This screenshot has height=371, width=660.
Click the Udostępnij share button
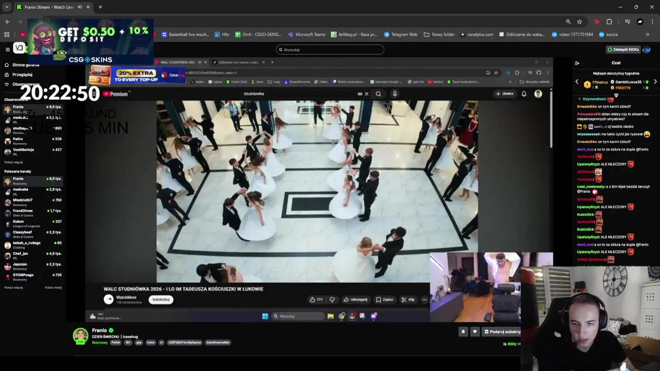pos(356,299)
